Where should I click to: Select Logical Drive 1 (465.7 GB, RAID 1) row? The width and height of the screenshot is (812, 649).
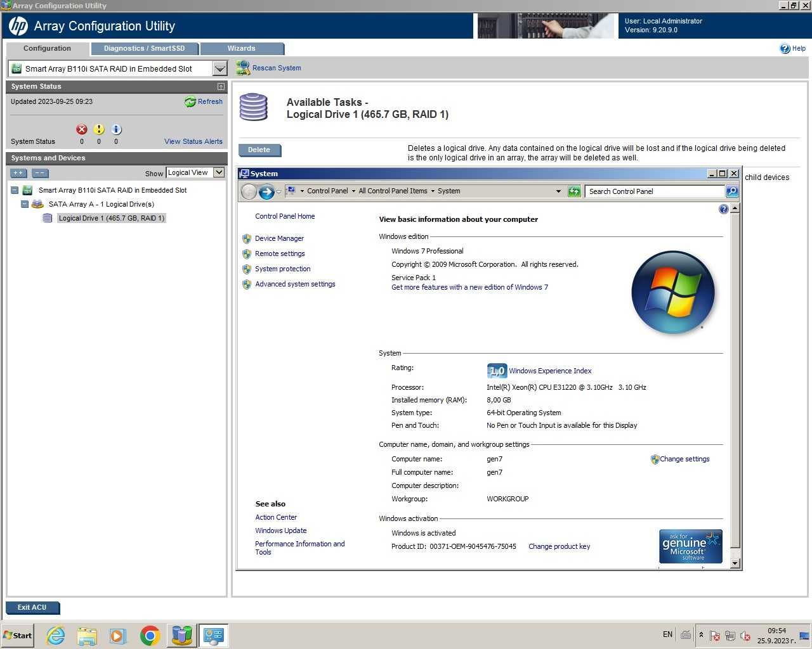111,218
